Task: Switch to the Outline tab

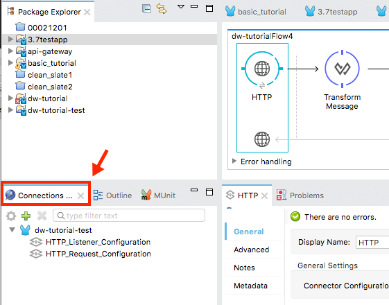Action: pyautogui.click(x=112, y=195)
